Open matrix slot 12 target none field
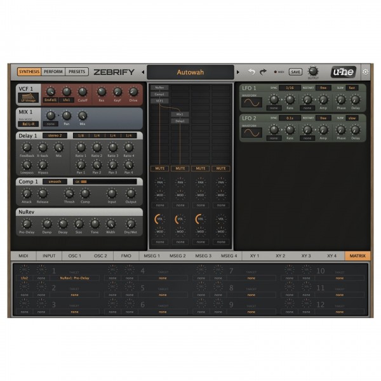Viewport: 381px width, 381px height. pos(340,312)
